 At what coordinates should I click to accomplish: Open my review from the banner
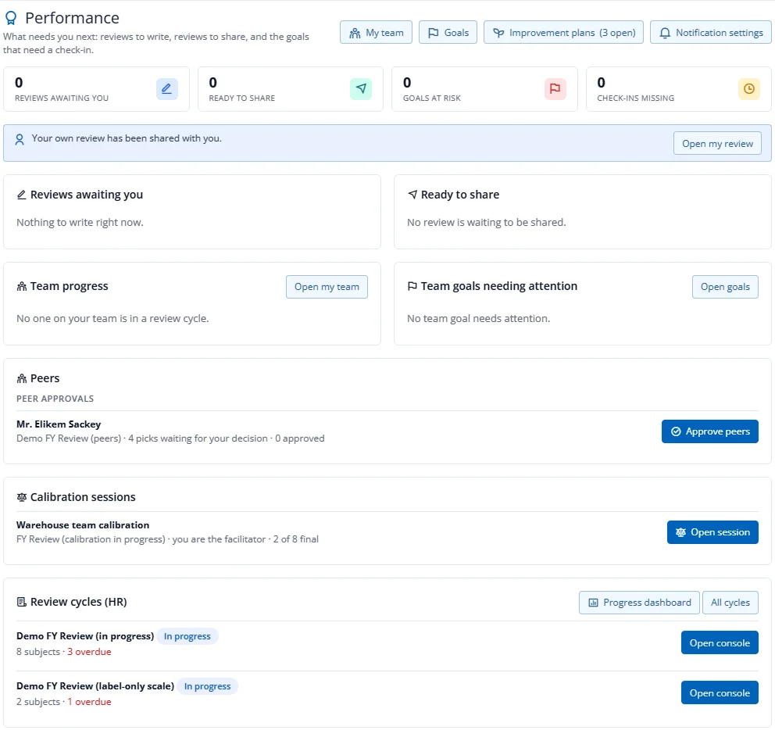(717, 144)
